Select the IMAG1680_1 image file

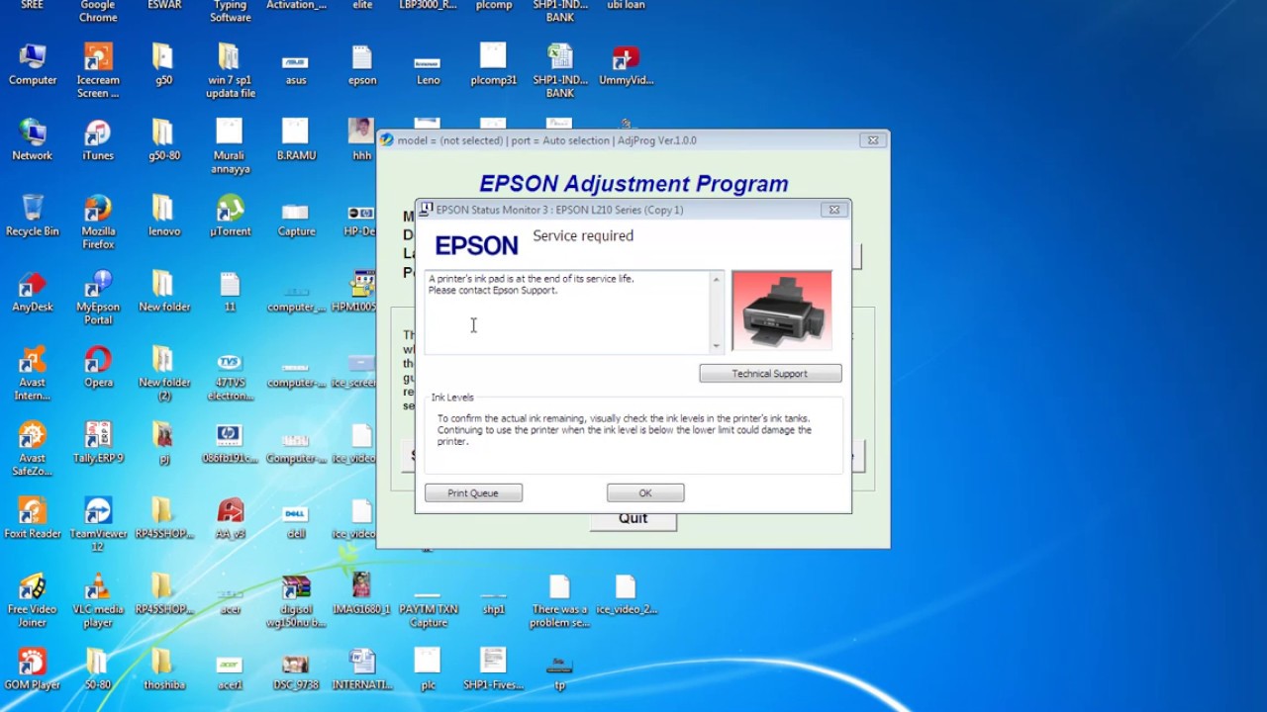point(361,593)
